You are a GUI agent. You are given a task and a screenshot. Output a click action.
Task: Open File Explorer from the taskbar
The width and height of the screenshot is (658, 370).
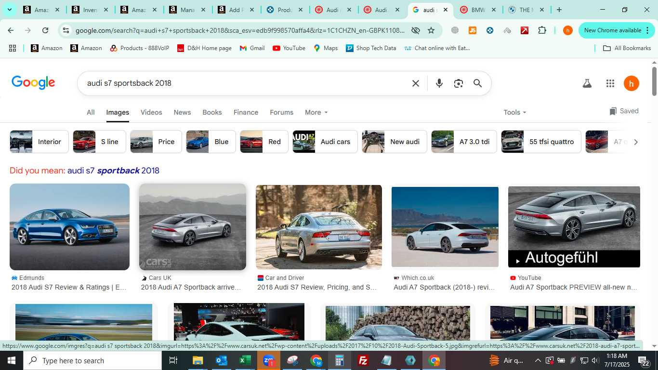(197, 360)
